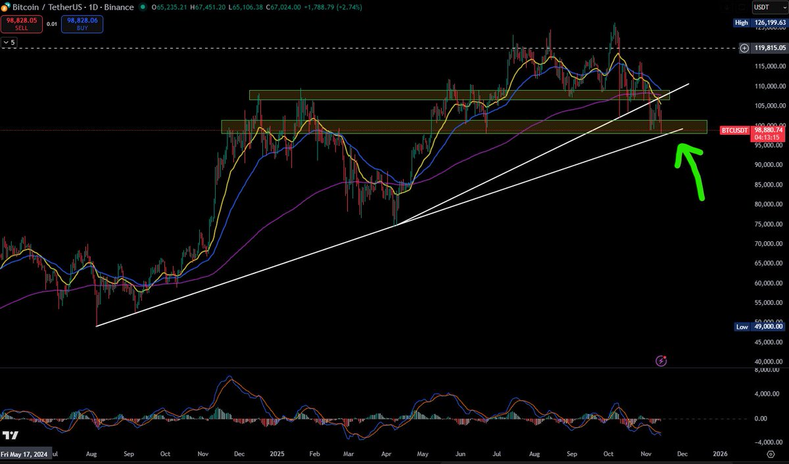Open the USDT currency dropdown
789x464 pixels.
point(769,8)
